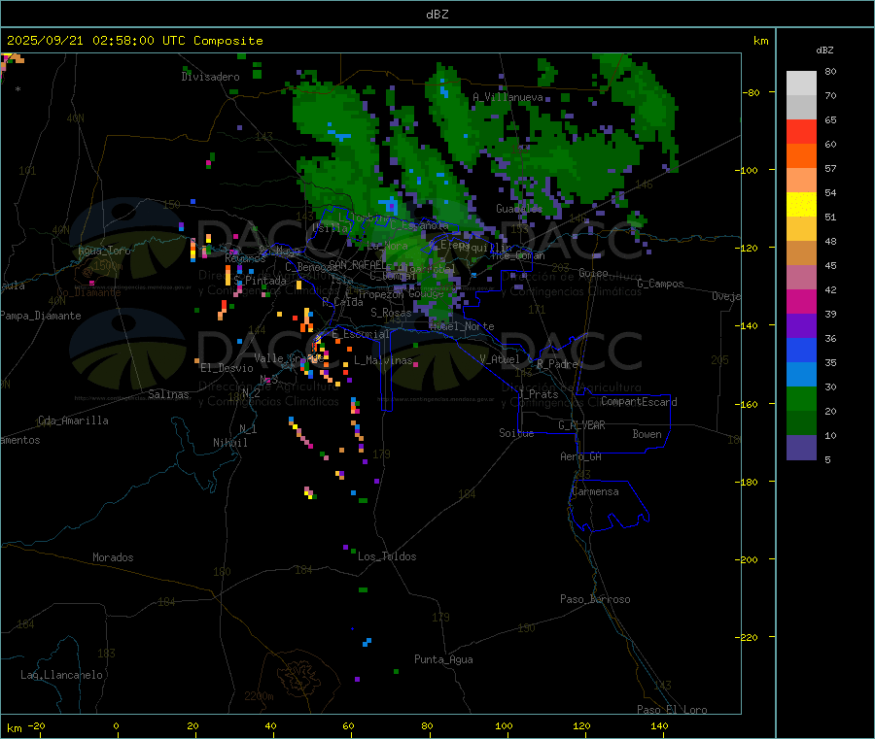Click the C_Española label
Screen dimensions: 875x739
(418, 225)
